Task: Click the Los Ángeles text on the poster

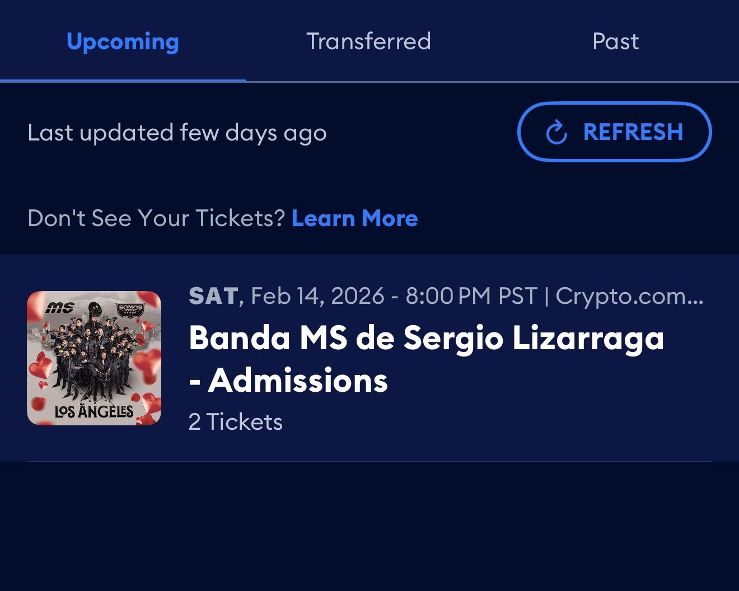Action: tap(93, 411)
